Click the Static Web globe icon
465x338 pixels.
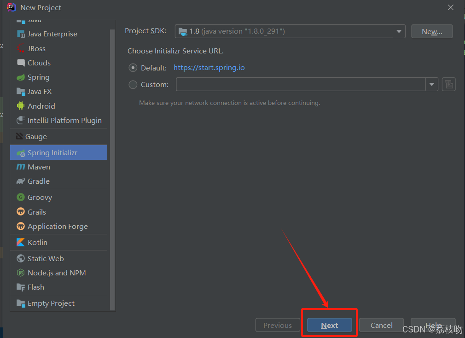point(21,258)
